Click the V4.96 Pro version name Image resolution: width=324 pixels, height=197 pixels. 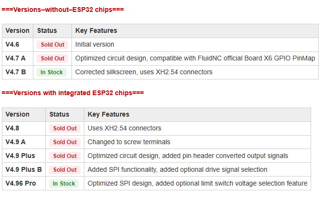click(x=21, y=183)
